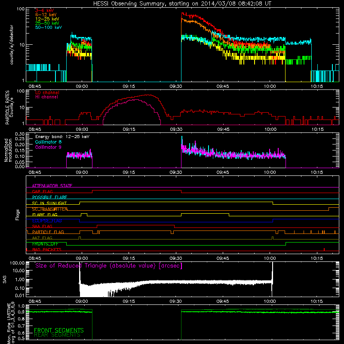344x344 pixels.
Task: Select the BAD_PACKETS flag label
Action: (x=47, y=249)
